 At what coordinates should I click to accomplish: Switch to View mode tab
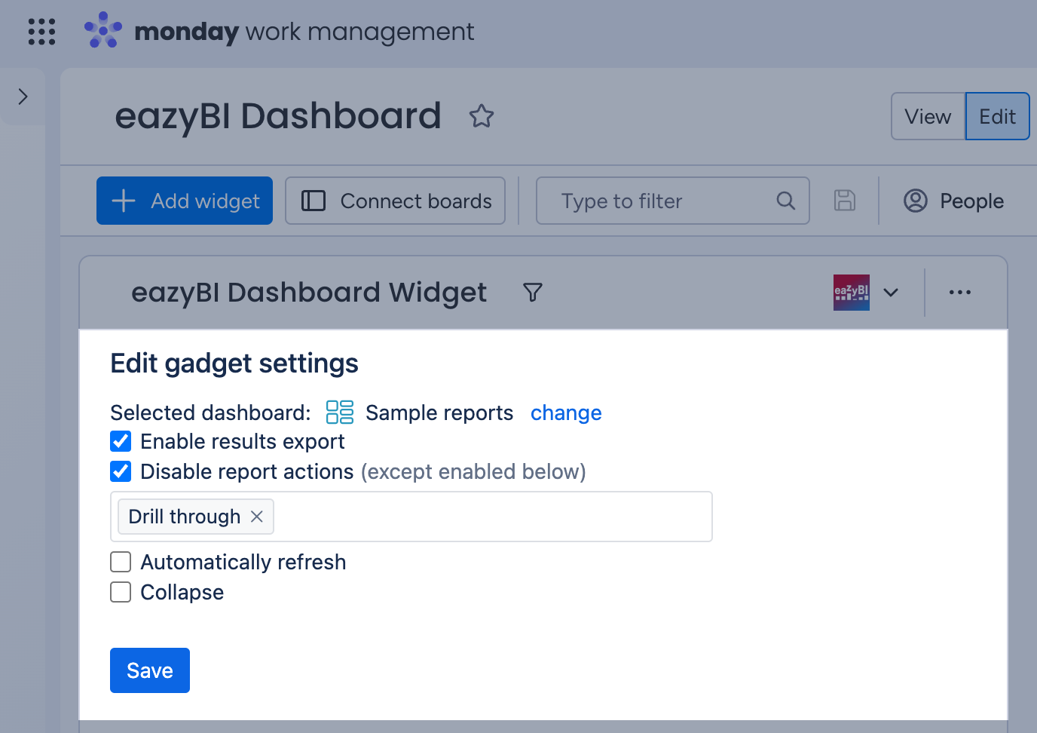click(x=928, y=116)
